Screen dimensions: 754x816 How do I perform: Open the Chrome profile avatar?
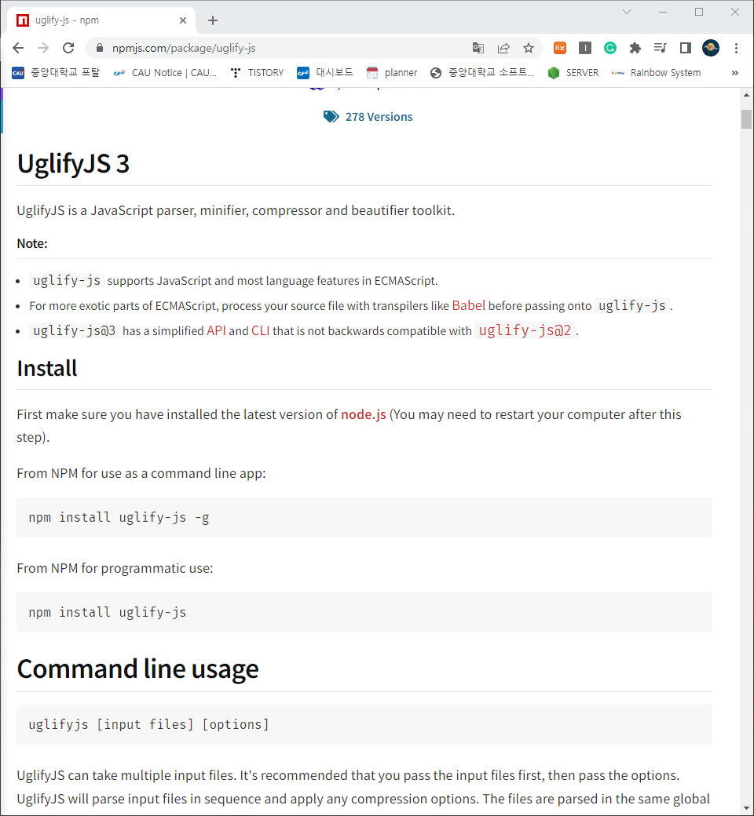coord(711,48)
